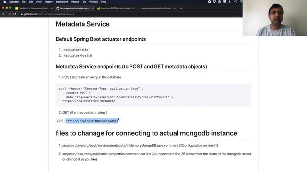Open the People menu
The width and height of the screenshot is (307, 172).
(x=75, y=2)
